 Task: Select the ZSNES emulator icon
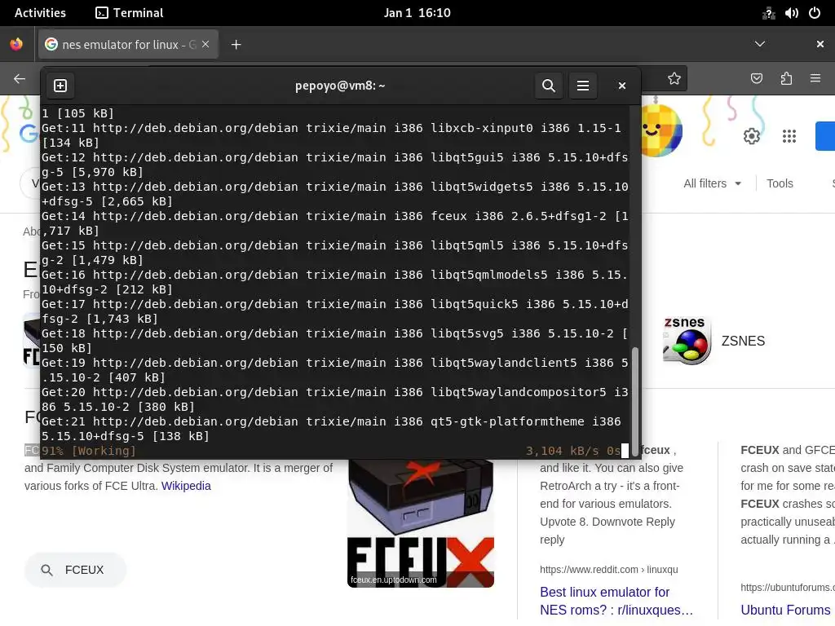click(687, 341)
